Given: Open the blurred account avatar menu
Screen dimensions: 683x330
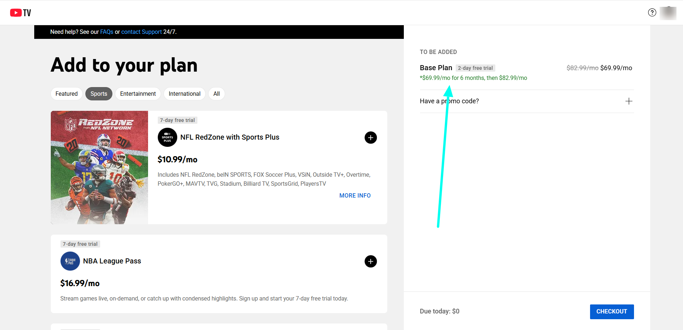Looking at the screenshot, I should 668,13.
